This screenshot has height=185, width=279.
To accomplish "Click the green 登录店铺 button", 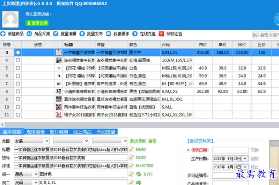I will (x=37, y=23).
